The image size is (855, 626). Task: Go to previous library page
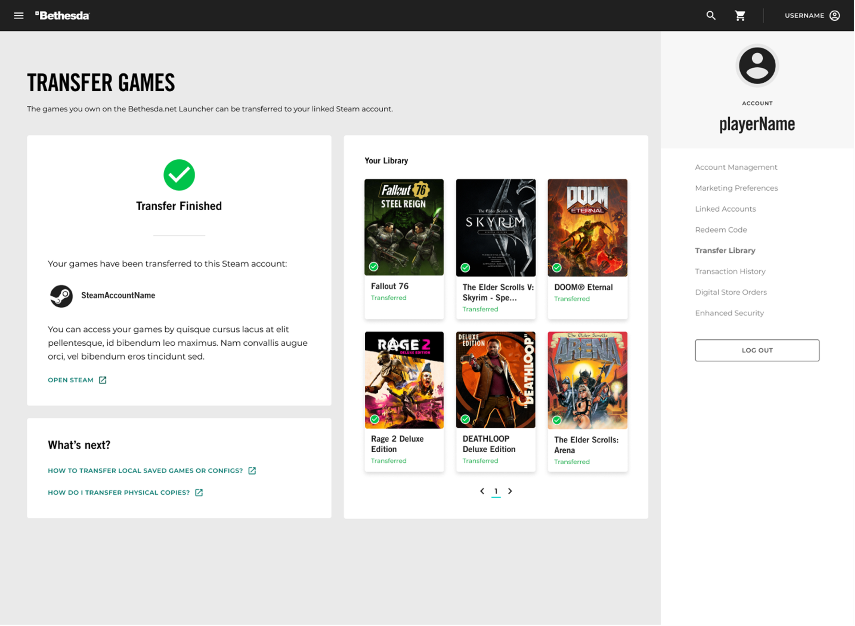[x=483, y=492]
